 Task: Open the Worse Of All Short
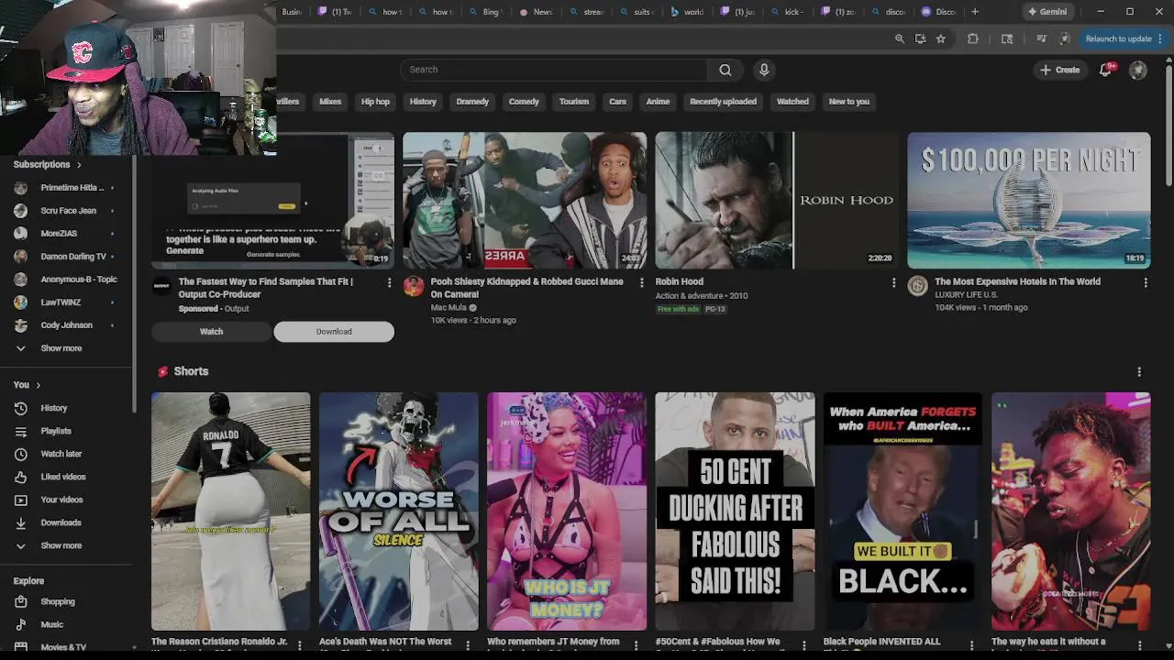point(398,511)
